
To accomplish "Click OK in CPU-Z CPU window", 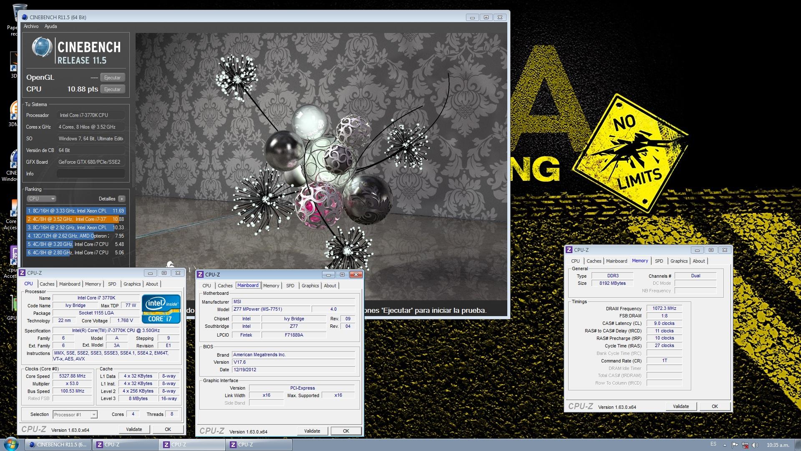I will pos(168,429).
